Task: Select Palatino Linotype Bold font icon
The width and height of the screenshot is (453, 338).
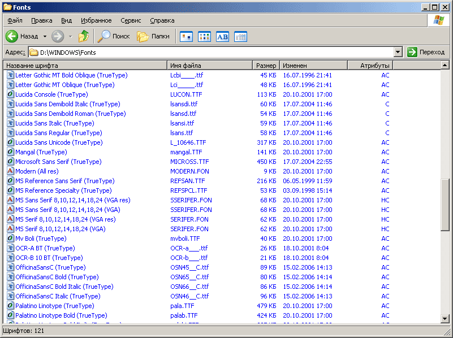Action: pos(10,315)
